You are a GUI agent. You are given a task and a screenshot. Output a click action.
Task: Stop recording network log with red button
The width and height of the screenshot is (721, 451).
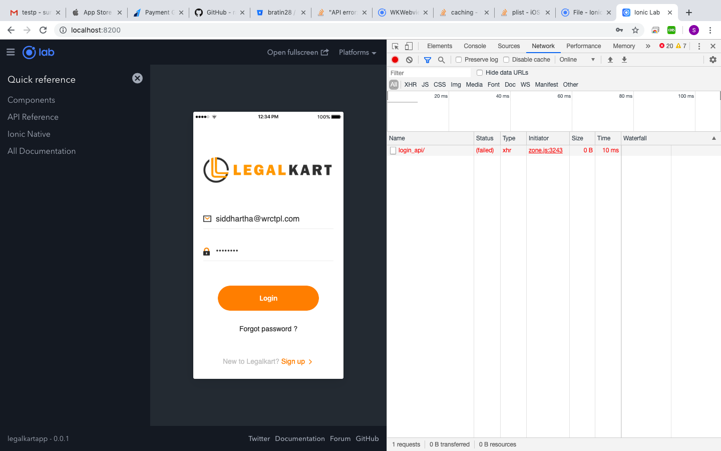395,60
